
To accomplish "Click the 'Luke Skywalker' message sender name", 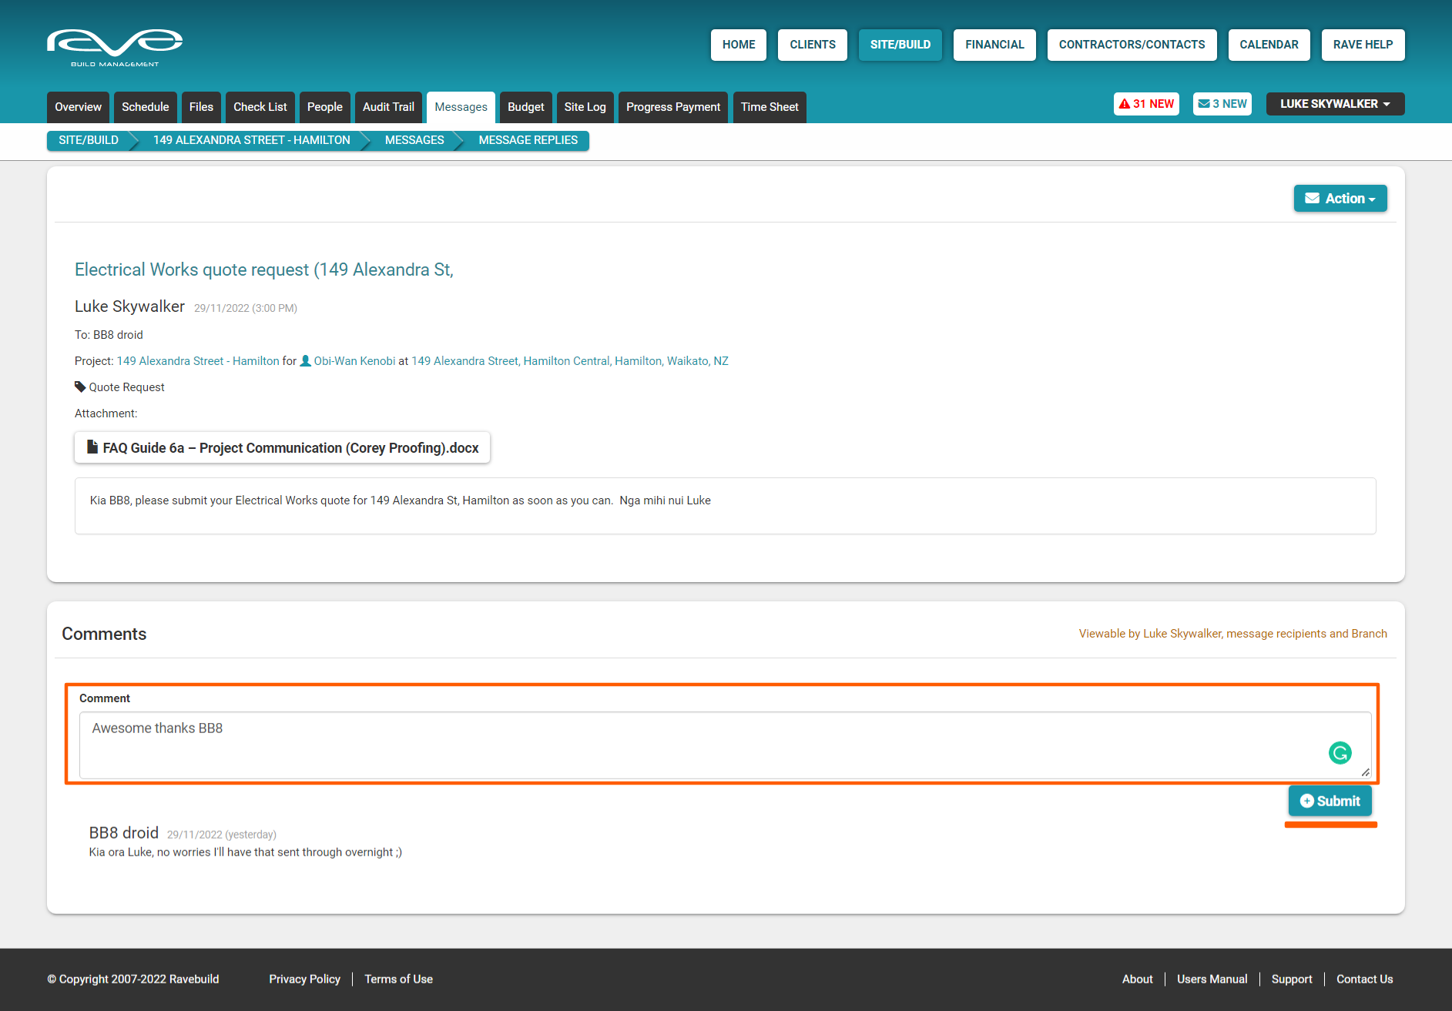I will pyautogui.click(x=129, y=306).
